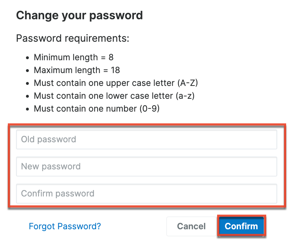Click the 'Confirm password' placeholder text
The image size is (289, 251).
point(58,194)
